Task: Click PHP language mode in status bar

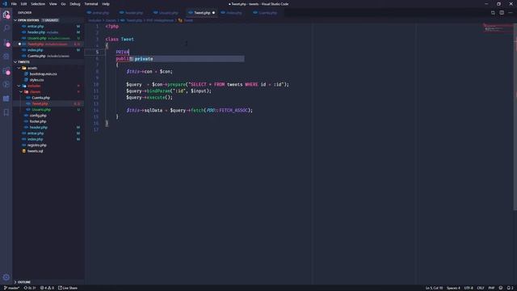Action: coord(491,288)
